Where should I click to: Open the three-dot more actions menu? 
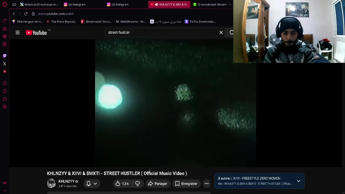[206, 184]
